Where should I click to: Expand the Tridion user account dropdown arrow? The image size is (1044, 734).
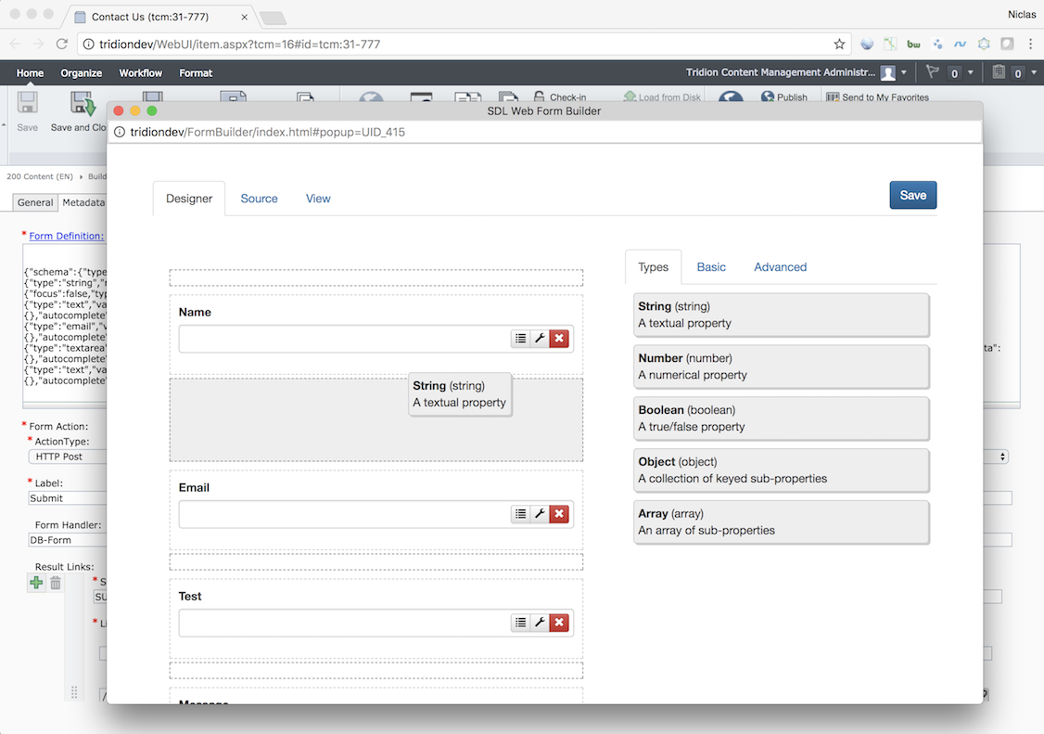click(903, 72)
